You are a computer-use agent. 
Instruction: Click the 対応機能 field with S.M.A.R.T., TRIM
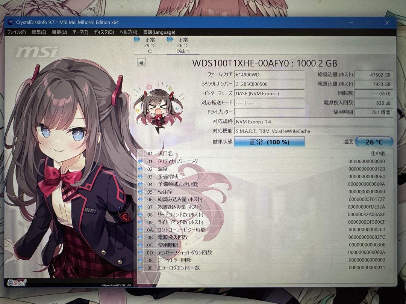314,131
